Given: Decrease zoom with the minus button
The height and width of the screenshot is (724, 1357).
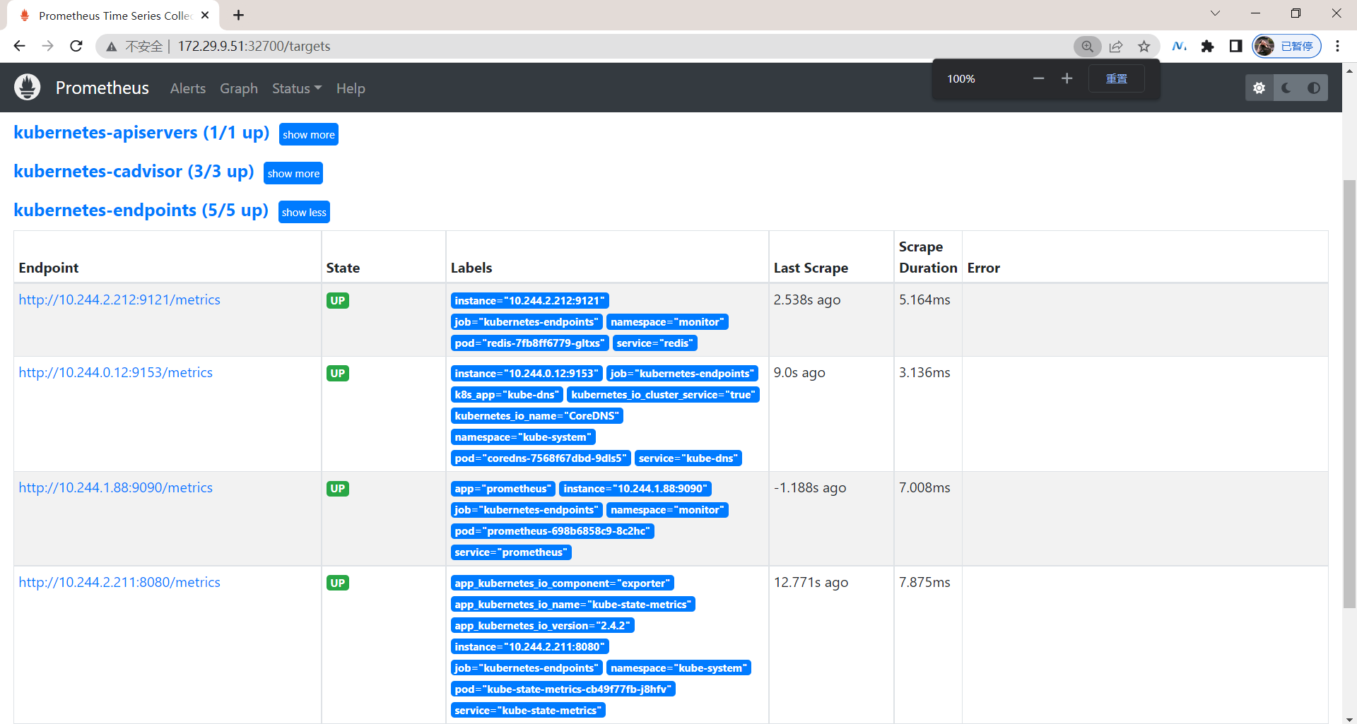Looking at the screenshot, I should click(1038, 78).
